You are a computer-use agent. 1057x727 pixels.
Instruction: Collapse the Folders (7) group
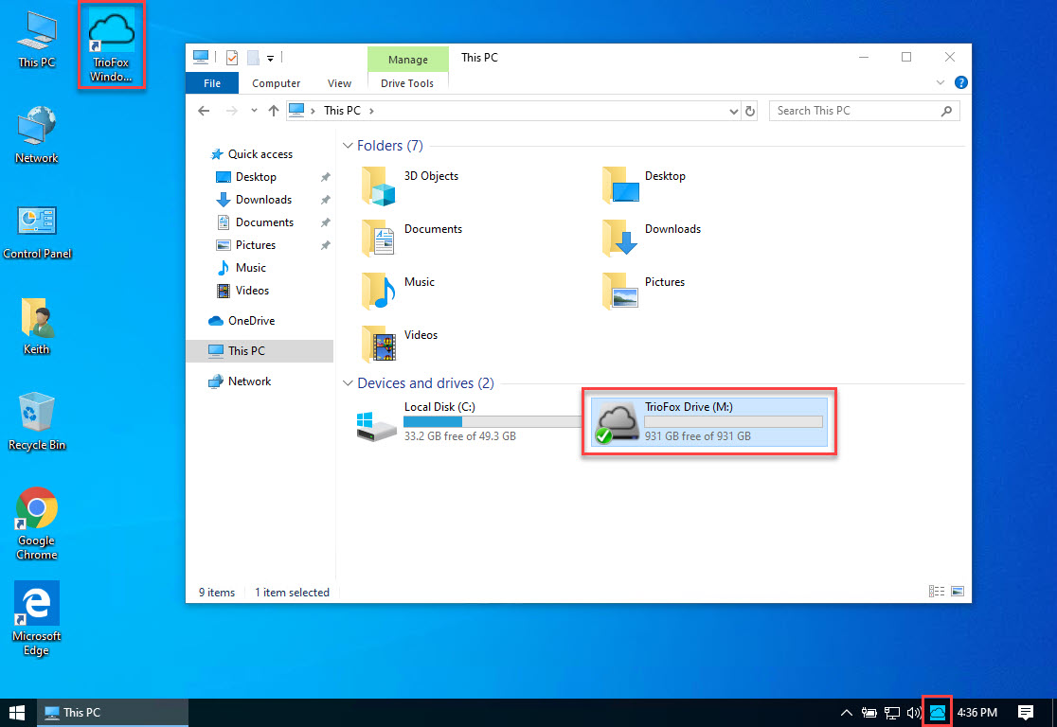[x=348, y=146]
